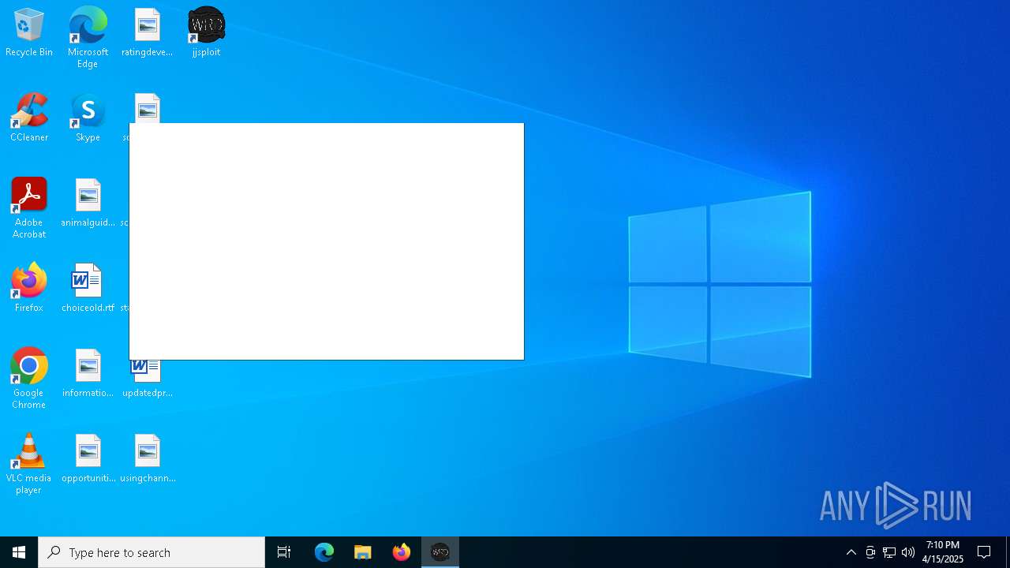Select the animalguid... image file
The width and height of the screenshot is (1010, 568).
pos(88,204)
